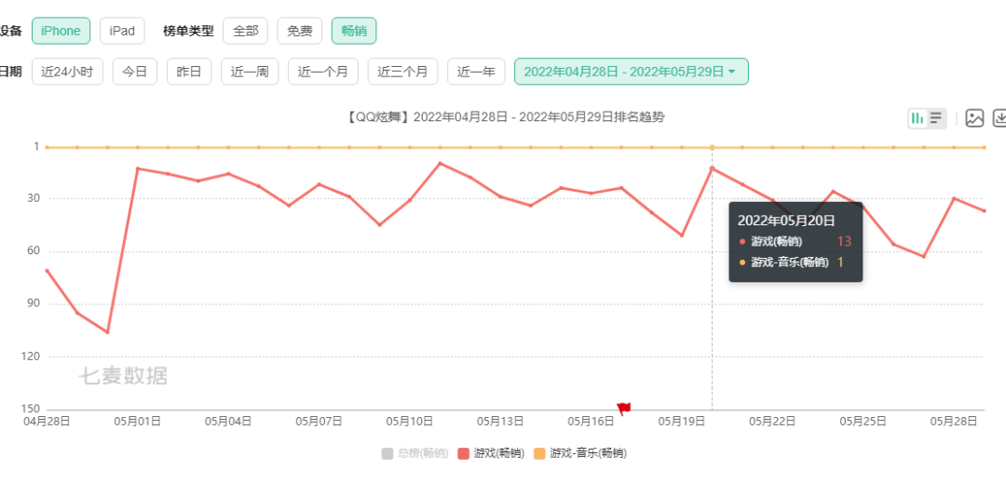Click the 05月07日 axis label
Screen dimensions: 1006x484
click(x=319, y=422)
